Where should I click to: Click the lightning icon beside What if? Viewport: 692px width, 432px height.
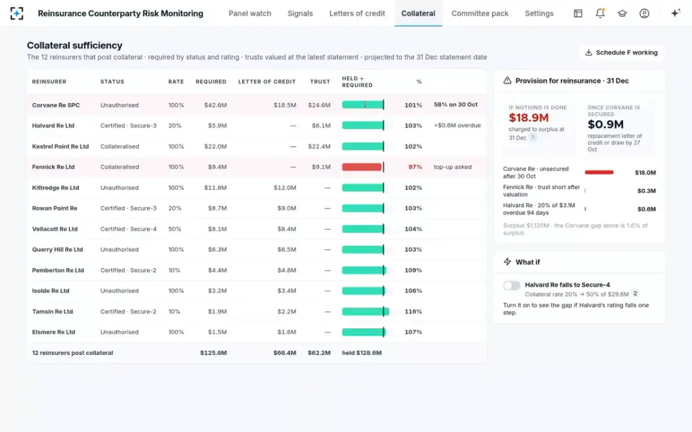pyautogui.click(x=507, y=262)
